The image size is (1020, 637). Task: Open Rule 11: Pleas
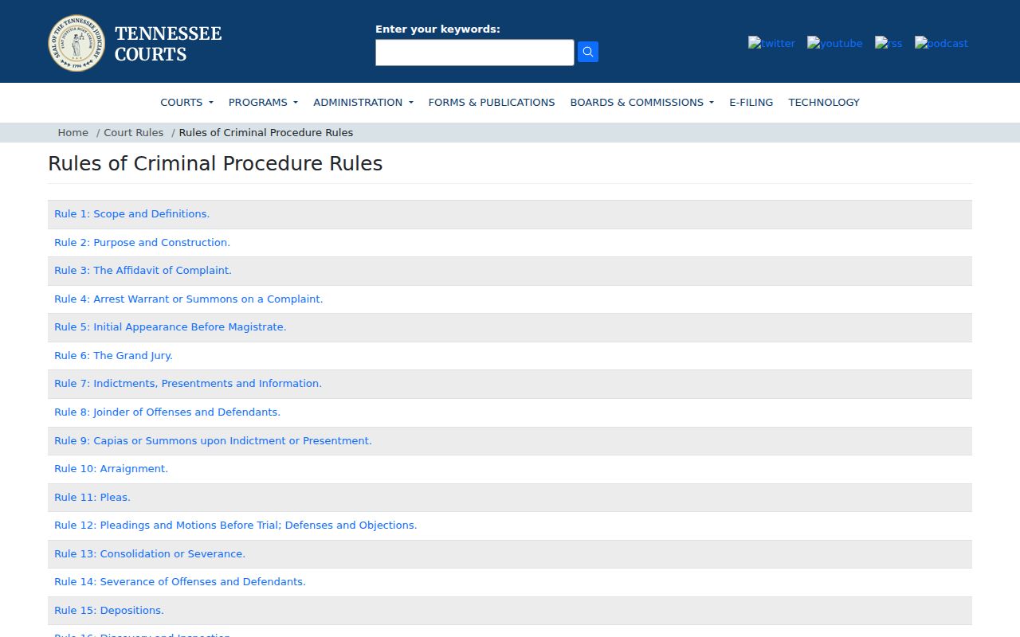click(92, 498)
